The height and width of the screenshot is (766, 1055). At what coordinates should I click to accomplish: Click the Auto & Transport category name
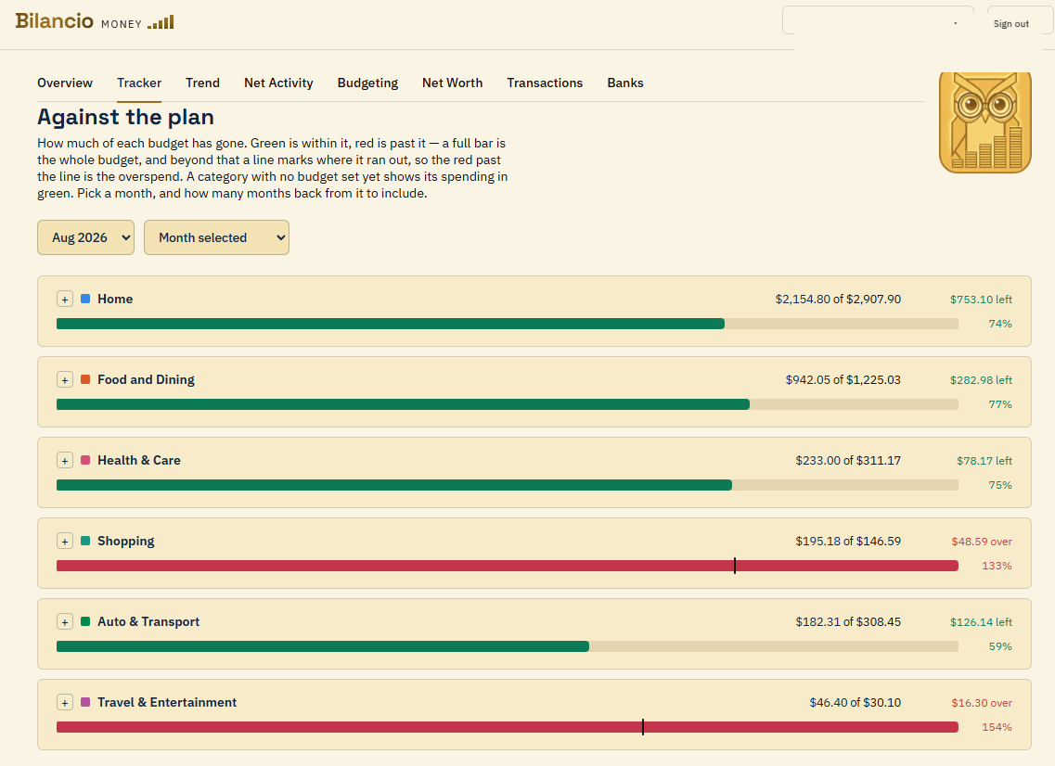[148, 621]
